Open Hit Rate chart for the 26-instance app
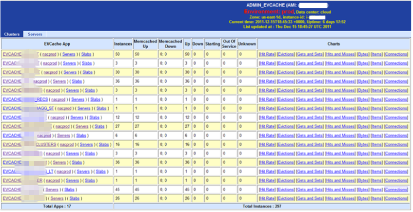 [x=267, y=198]
